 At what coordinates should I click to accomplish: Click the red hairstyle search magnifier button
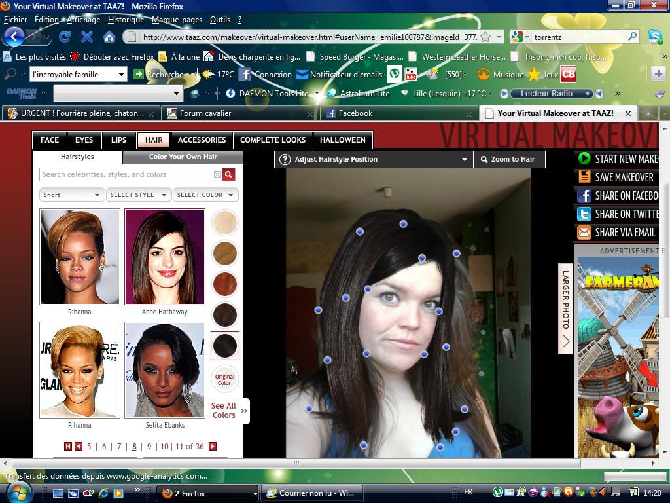pos(228,174)
